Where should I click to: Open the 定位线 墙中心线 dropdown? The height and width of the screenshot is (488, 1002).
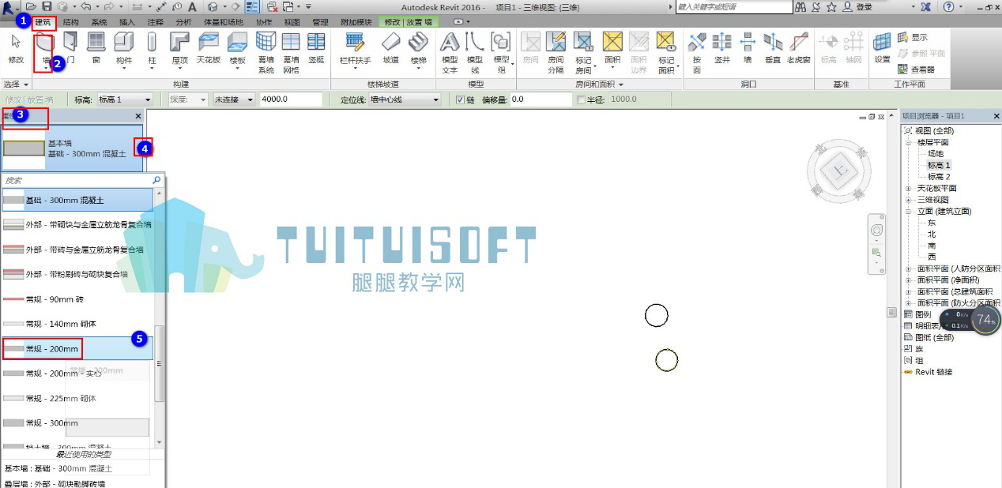pos(404,99)
